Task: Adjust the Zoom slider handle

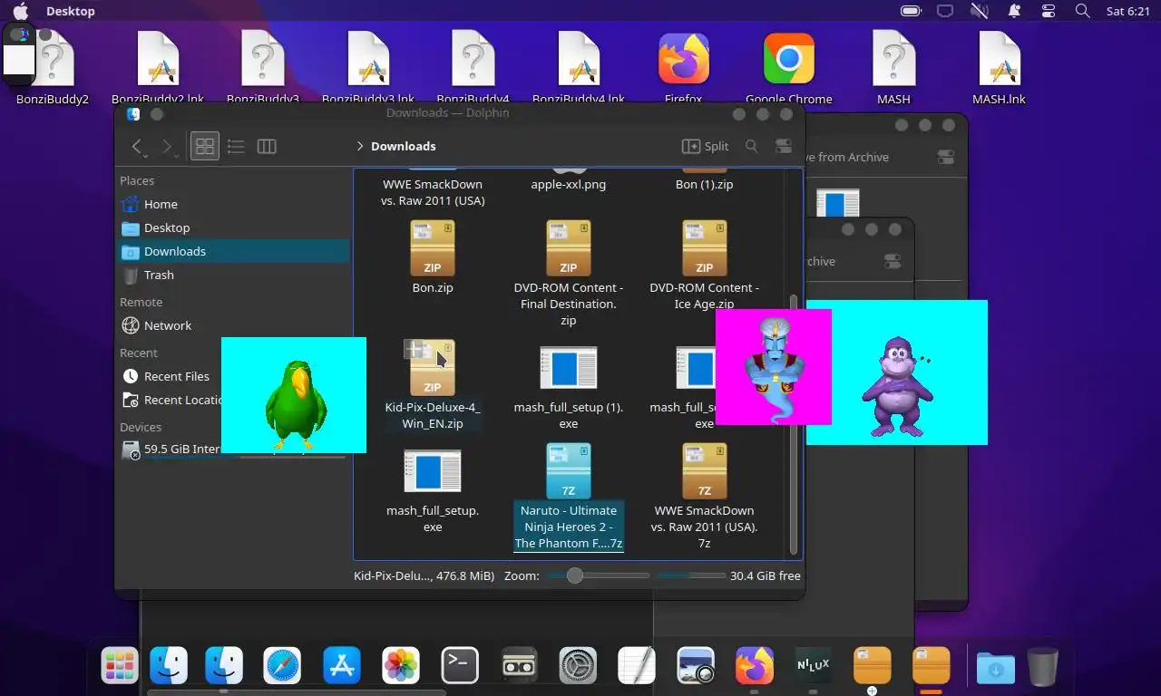Action: pos(575,575)
